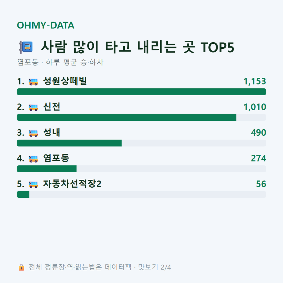Image resolution: width=283 pixels, height=283 pixels.
Task: Click the 성원상떼빌 full green progress bar
Action: click(x=141, y=92)
